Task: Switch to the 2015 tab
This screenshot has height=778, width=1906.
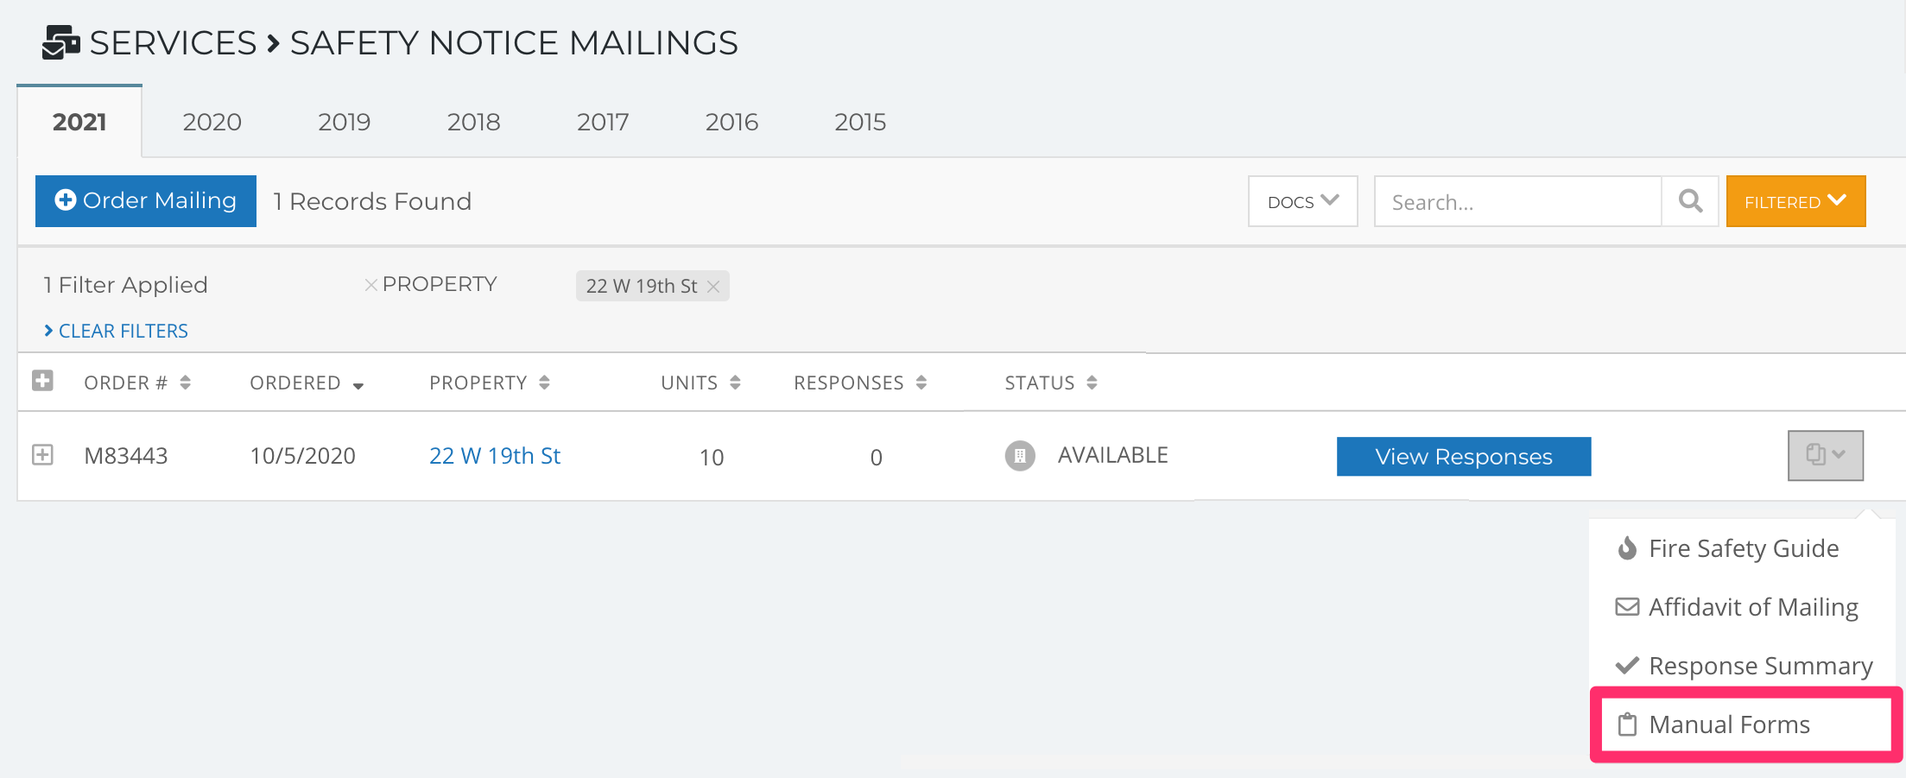Action: (860, 122)
